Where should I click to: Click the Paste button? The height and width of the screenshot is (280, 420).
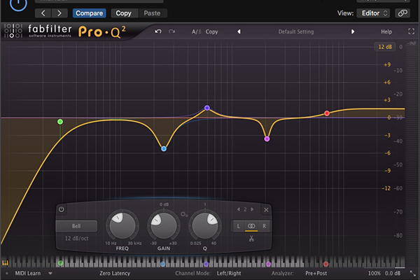click(152, 13)
